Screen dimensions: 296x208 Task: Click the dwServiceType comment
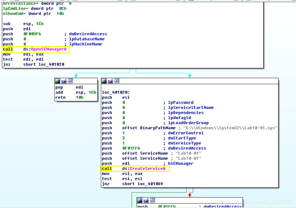click(x=184, y=143)
